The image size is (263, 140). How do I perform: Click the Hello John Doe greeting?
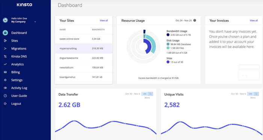click(19, 18)
